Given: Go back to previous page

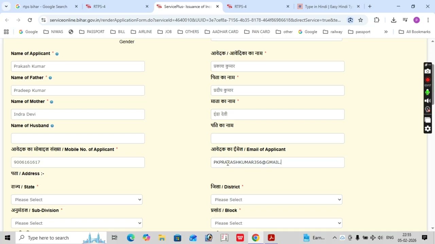Looking at the screenshot, I should point(7,20).
